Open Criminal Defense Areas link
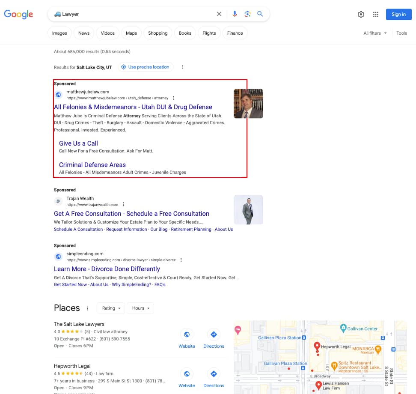Screen dimensions: 416x394 [x=92, y=165]
